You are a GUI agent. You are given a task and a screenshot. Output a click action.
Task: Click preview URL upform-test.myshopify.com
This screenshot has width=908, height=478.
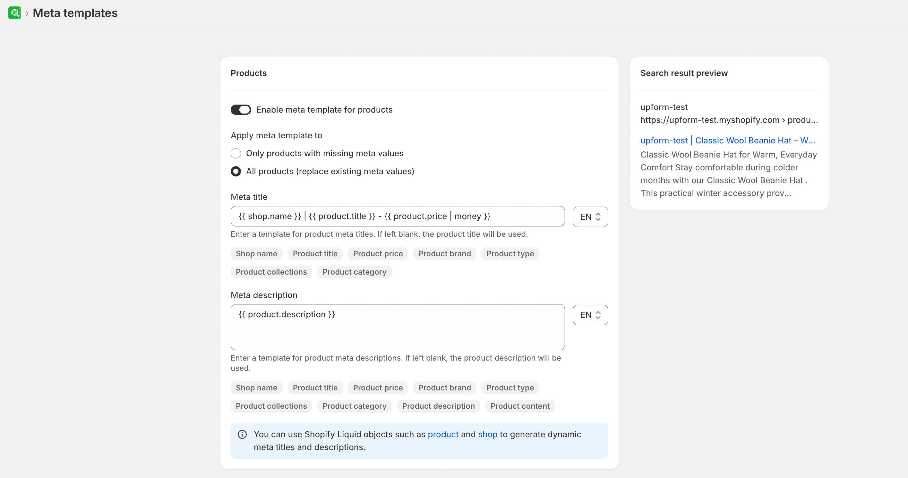click(729, 120)
